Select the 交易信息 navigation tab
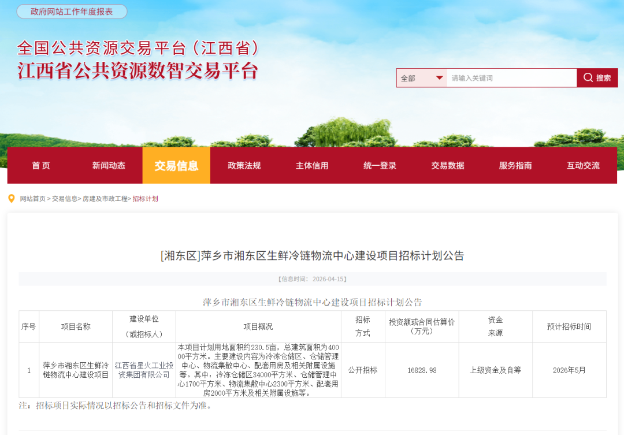This screenshot has width=624, height=435. point(176,166)
